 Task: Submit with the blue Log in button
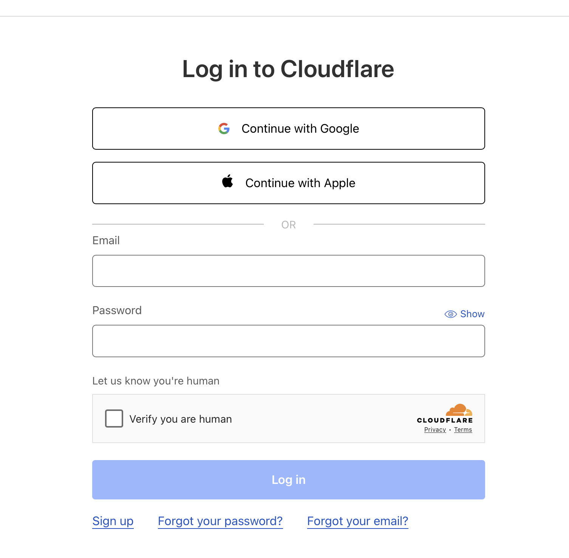tap(288, 480)
